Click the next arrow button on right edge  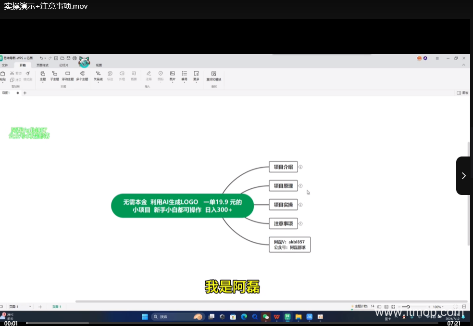click(x=463, y=176)
